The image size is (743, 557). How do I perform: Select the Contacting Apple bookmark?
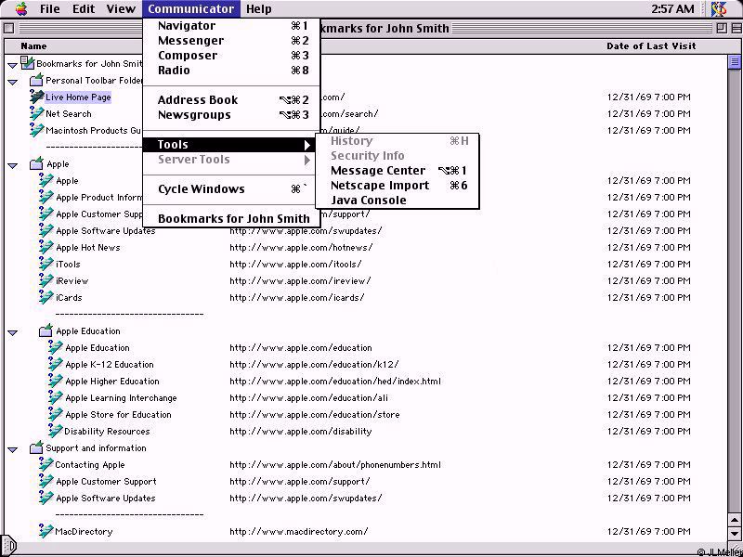(89, 465)
